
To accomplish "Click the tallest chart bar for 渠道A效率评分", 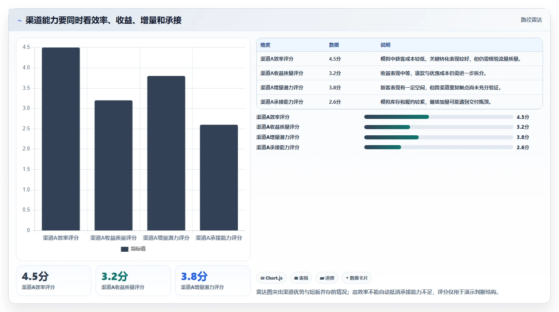I will point(61,139).
